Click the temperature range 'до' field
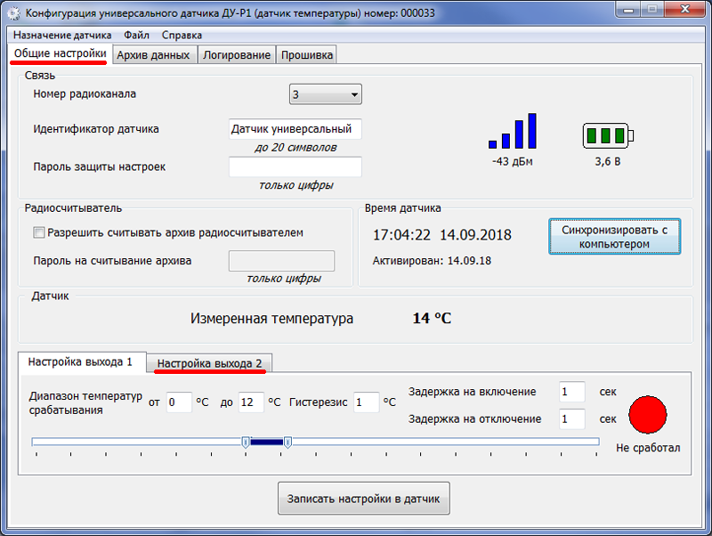The height and width of the screenshot is (536, 712). pyautogui.click(x=251, y=402)
